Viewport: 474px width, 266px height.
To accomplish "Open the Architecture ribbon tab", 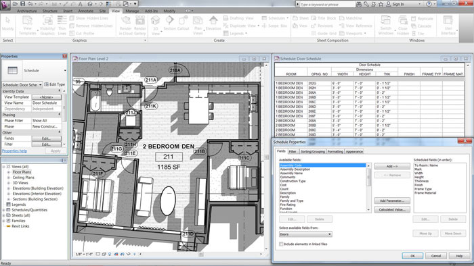I will tap(26, 11).
